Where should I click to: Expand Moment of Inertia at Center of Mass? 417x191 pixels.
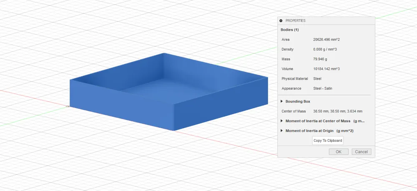point(281,121)
